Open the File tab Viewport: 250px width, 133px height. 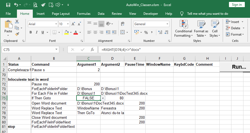coord(8,14)
